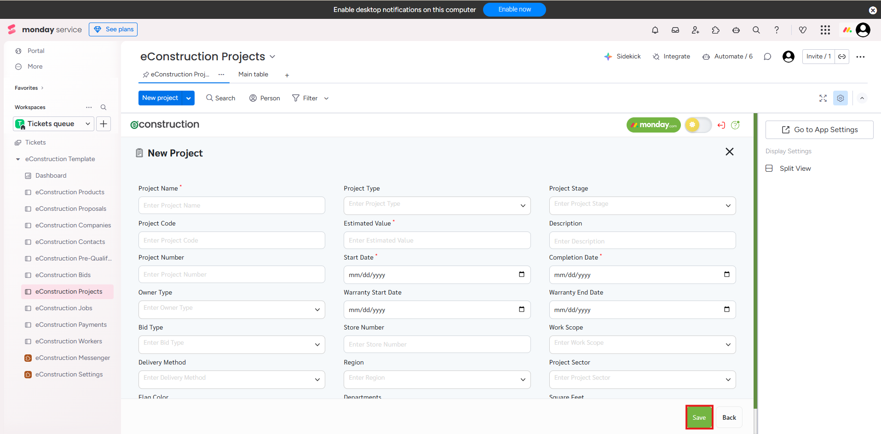
Task: Open the apps puzzle piece icon
Action: pos(715,30)
